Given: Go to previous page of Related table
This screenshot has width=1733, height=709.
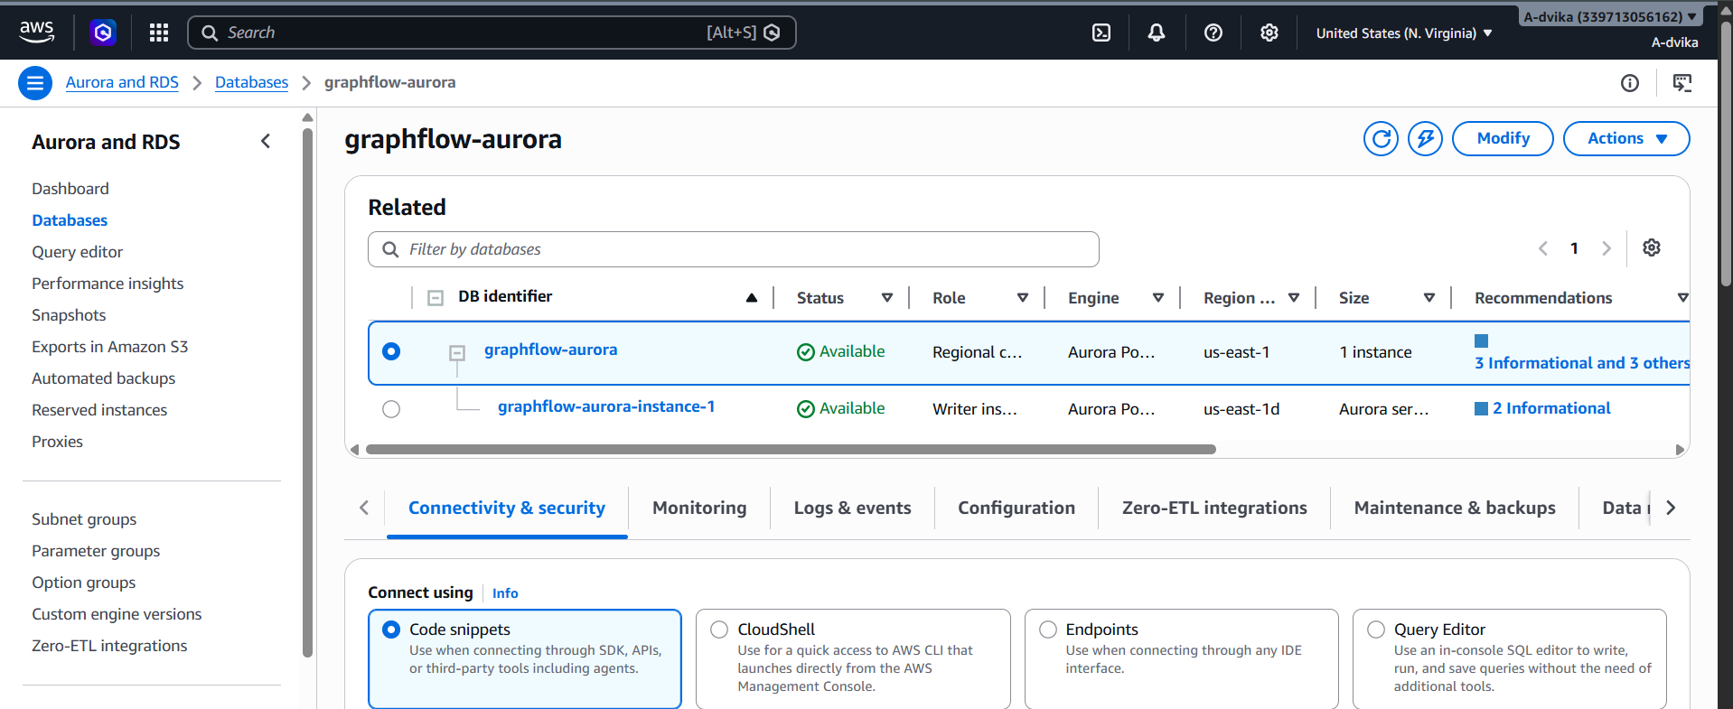Looking at the screenshot, I should (1543, 248).
